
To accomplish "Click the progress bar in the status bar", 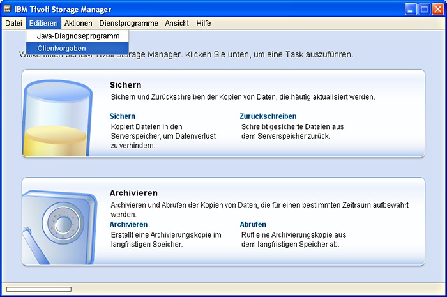I will coord(38,289).
